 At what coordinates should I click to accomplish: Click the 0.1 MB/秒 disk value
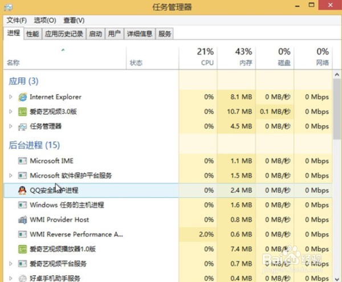(275, 112)
